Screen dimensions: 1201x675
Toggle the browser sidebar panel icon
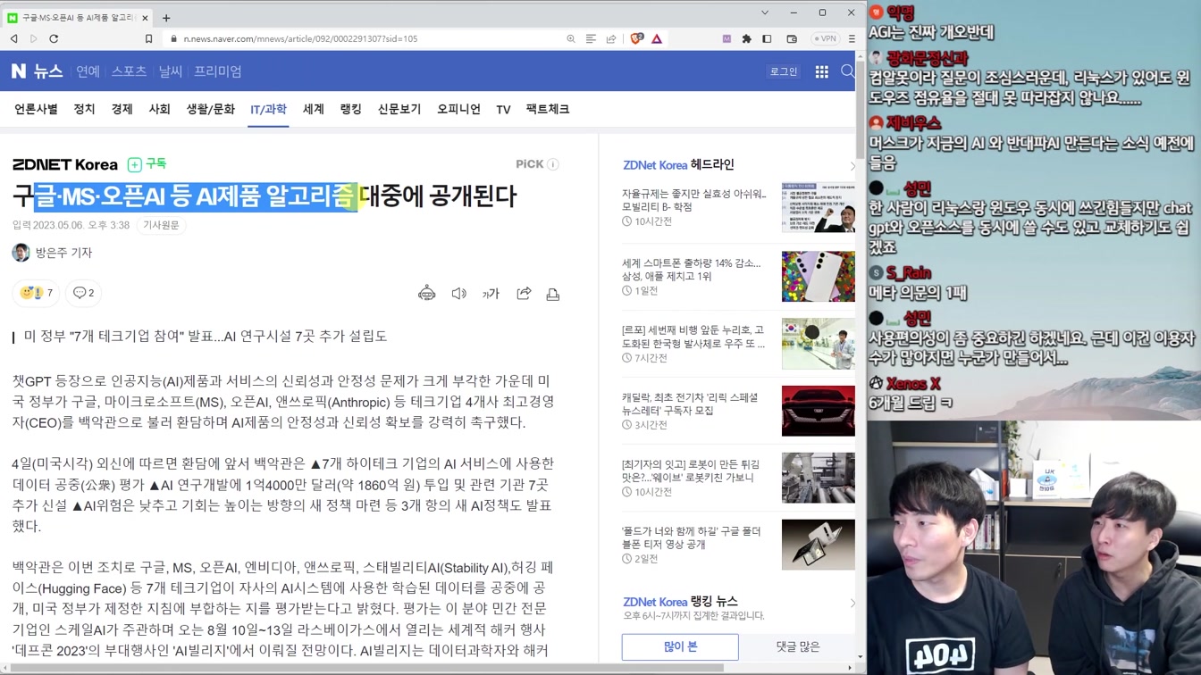(767, 38)
